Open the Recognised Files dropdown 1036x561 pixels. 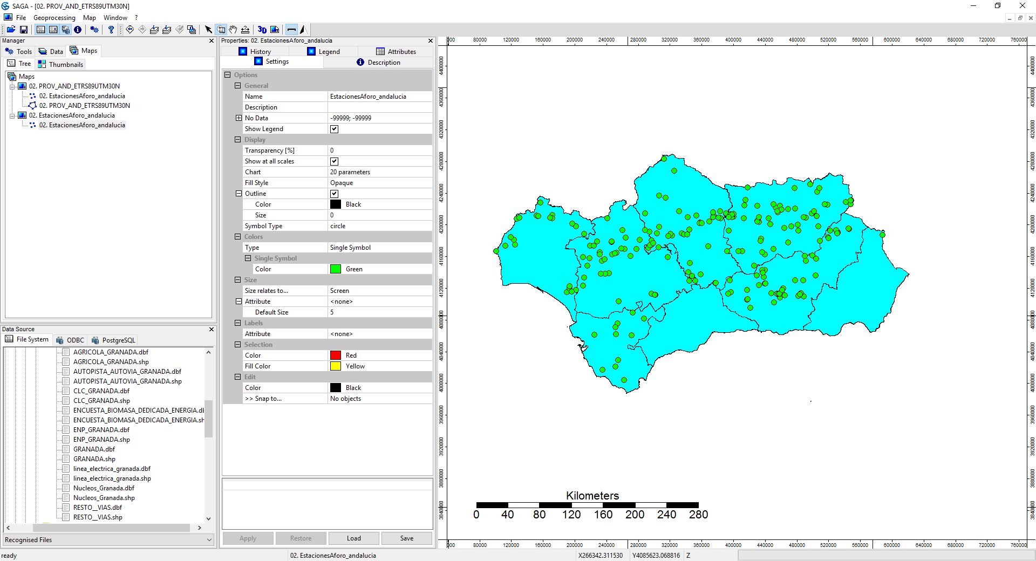(x=209, y=540)
